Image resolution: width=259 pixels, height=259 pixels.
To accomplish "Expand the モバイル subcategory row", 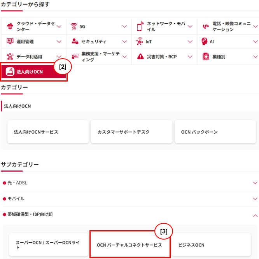I will point(130,198).
